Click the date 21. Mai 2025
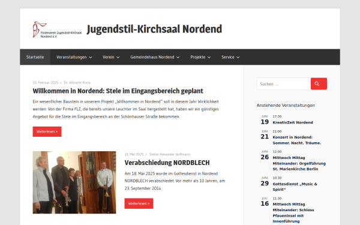The width and height of the screenshot is (360, 225). 134,154
